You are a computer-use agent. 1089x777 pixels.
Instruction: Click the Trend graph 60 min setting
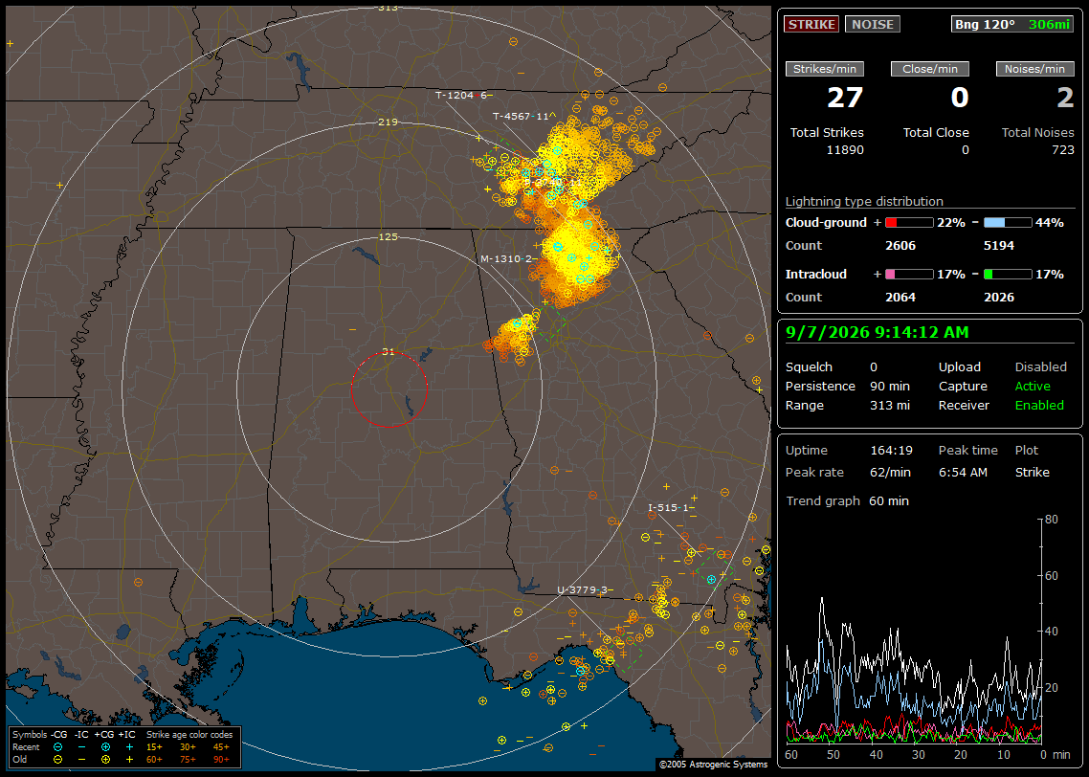click(x=847, y=500)
